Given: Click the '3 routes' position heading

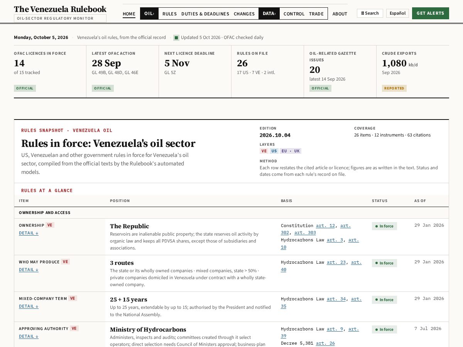Looking at the screenshot, I should tap(122, 263).
